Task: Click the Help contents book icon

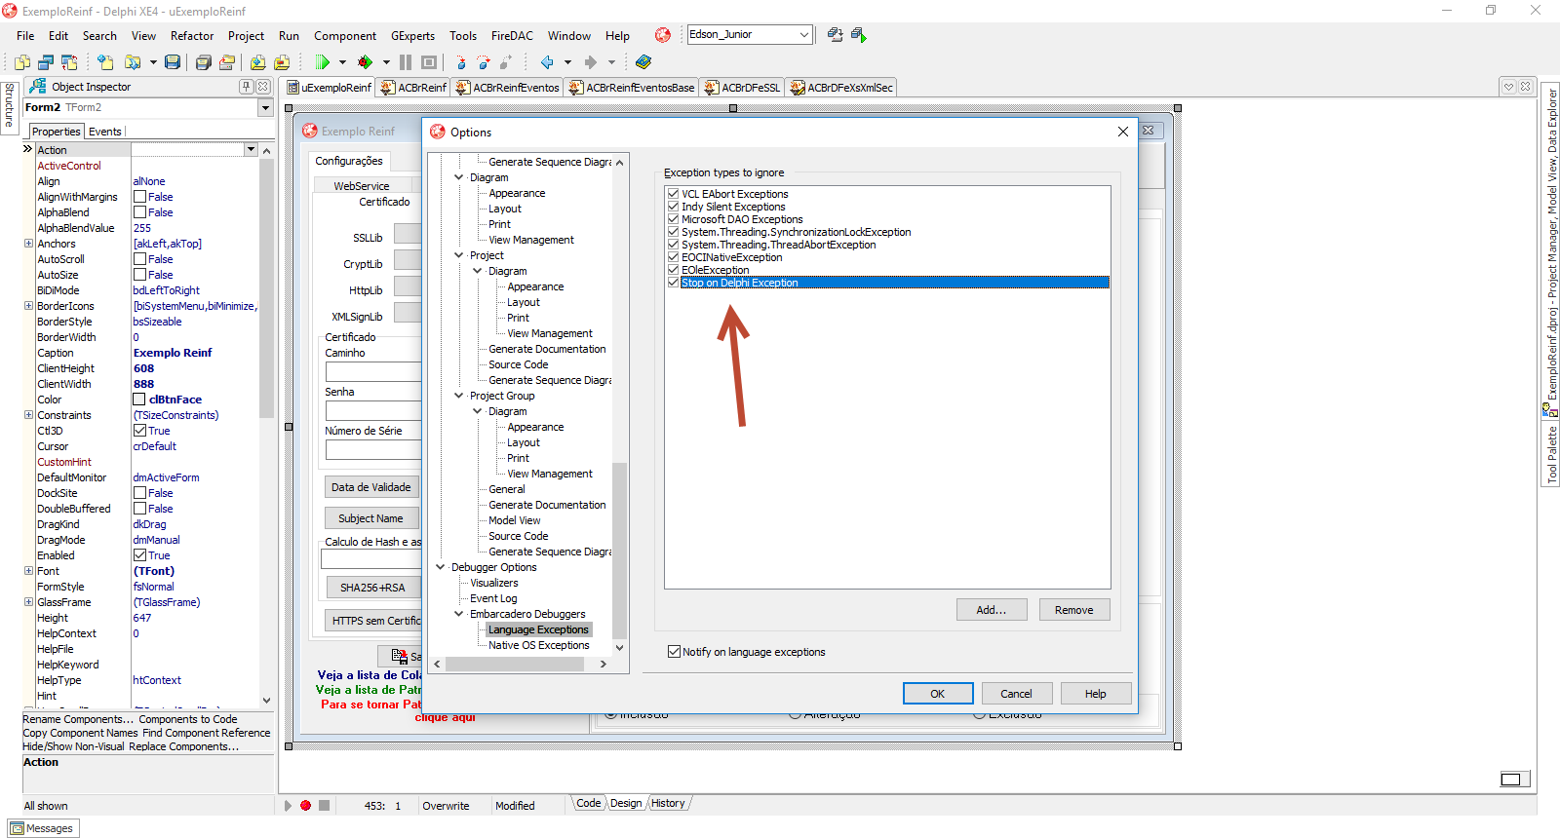Action: pos(643,62)
